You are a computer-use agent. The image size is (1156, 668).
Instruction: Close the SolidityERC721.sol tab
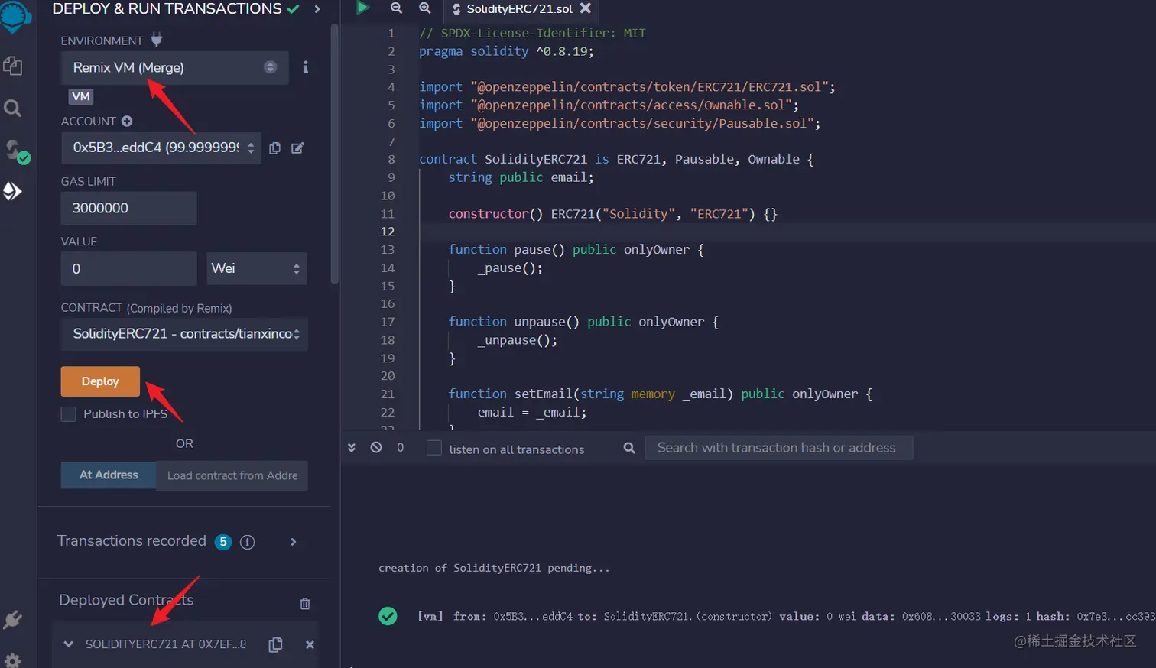(x=586, y=8)
